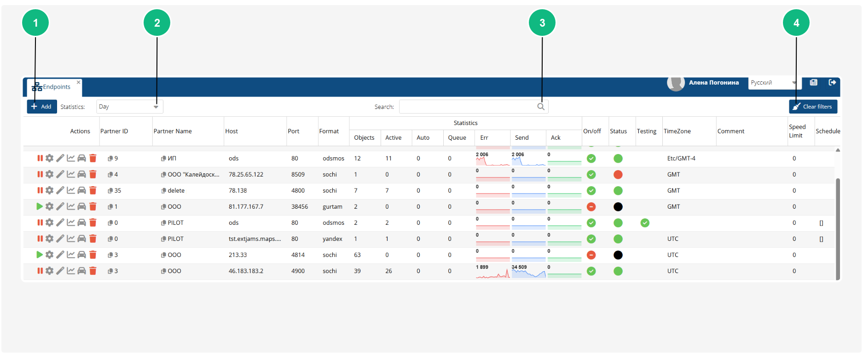Toggle On/off for host 78.25.65.122

click(591, 174)
